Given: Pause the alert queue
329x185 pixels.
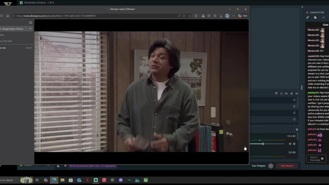Looking at the screenshot, I should point(281,94).
